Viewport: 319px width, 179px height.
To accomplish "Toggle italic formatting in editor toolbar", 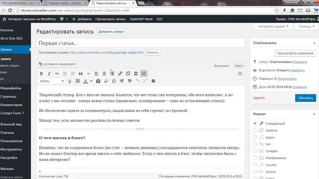I will [49, 74].
